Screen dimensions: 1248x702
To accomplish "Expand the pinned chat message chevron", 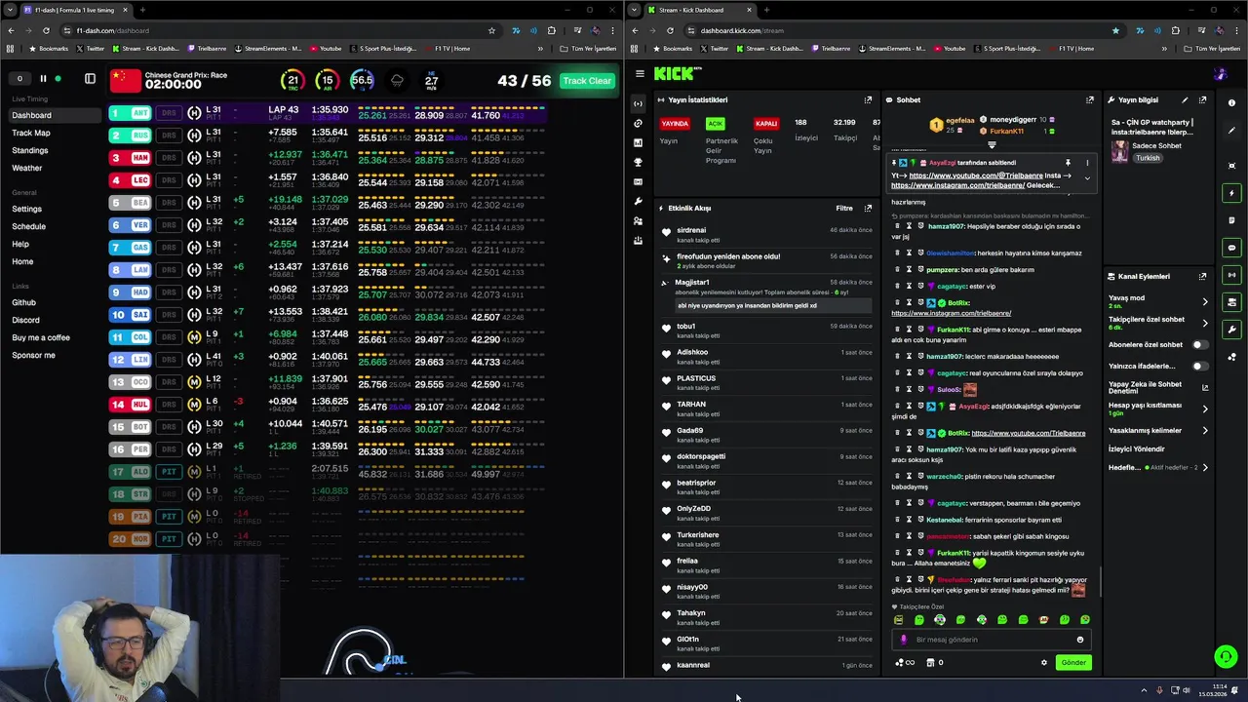I will 1087,178.
